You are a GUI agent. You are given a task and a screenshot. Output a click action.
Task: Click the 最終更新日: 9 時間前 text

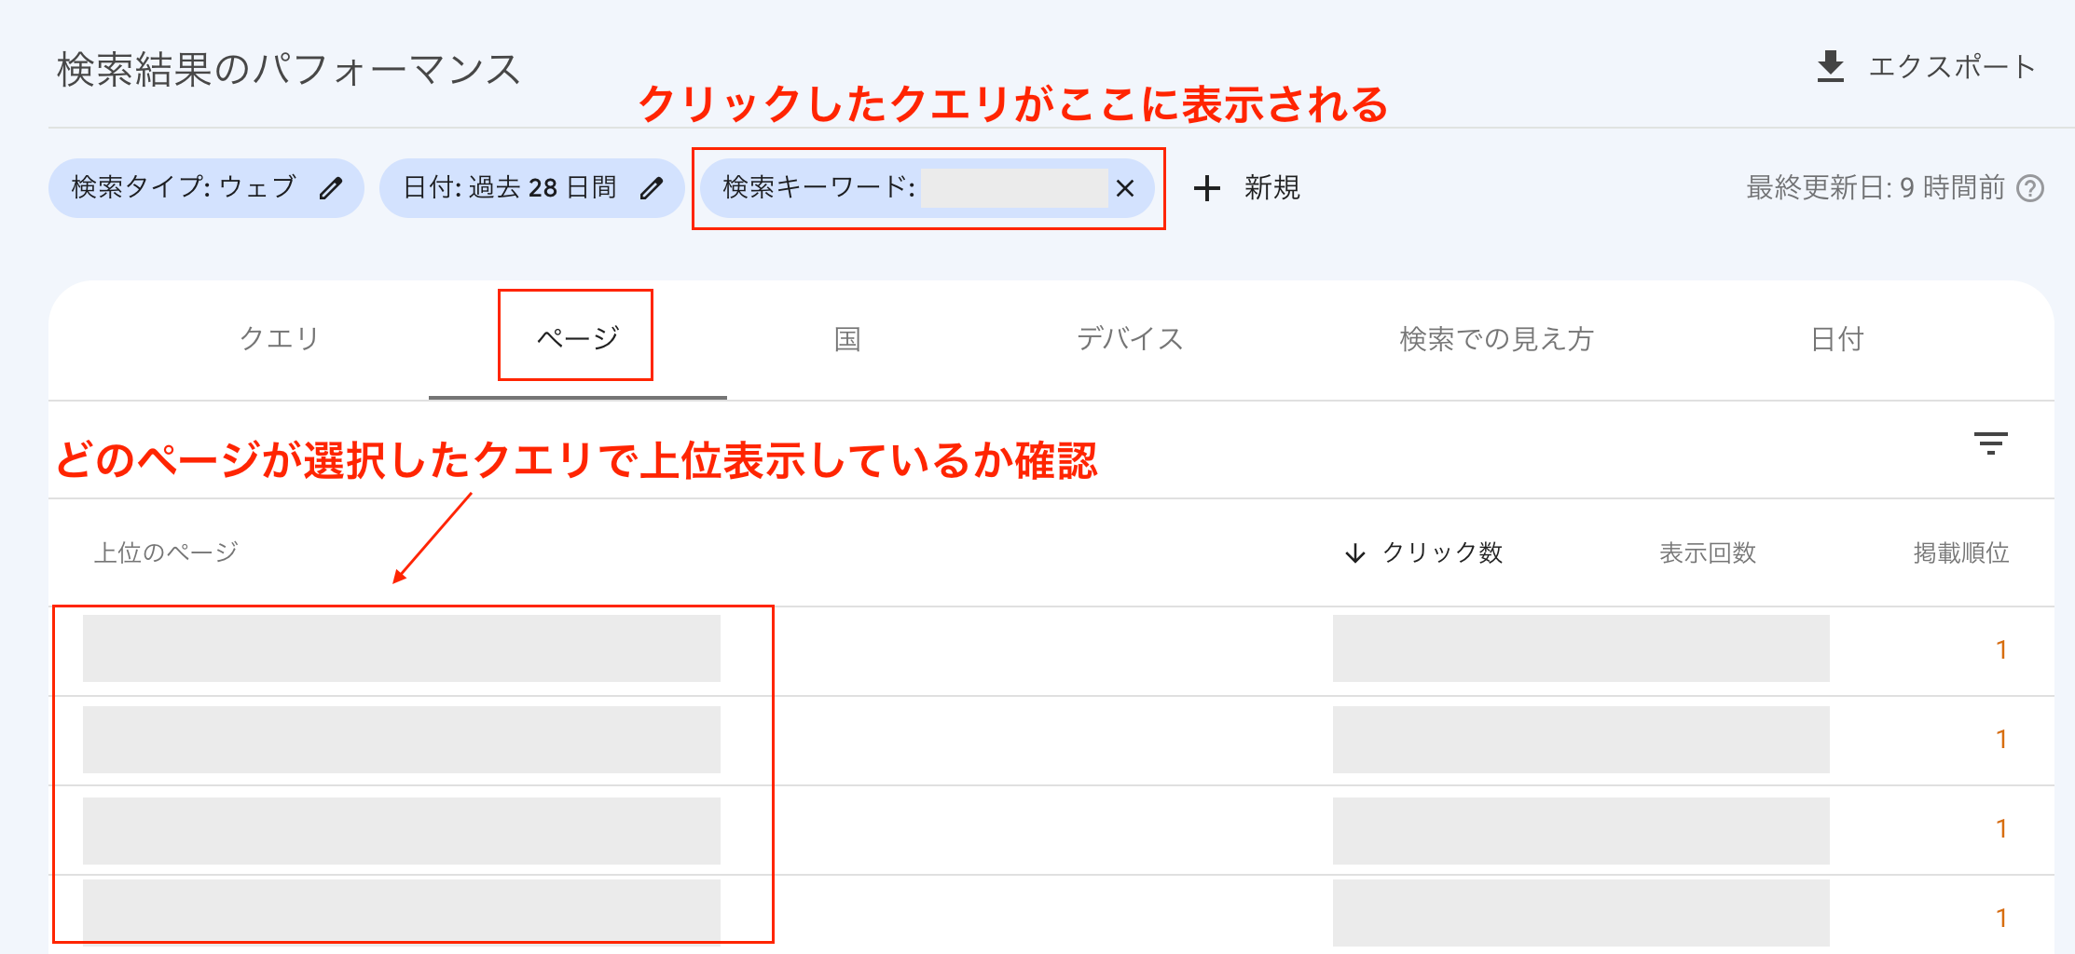pyautogui.click(x=1876, y=188)
